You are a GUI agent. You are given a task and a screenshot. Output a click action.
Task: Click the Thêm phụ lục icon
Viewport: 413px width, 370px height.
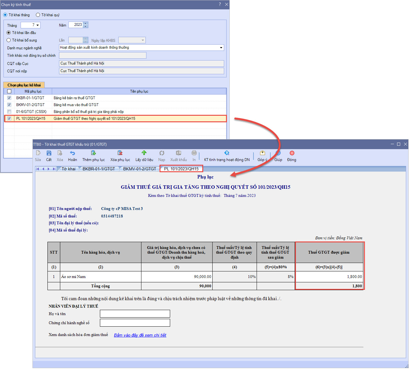point(93,153)
